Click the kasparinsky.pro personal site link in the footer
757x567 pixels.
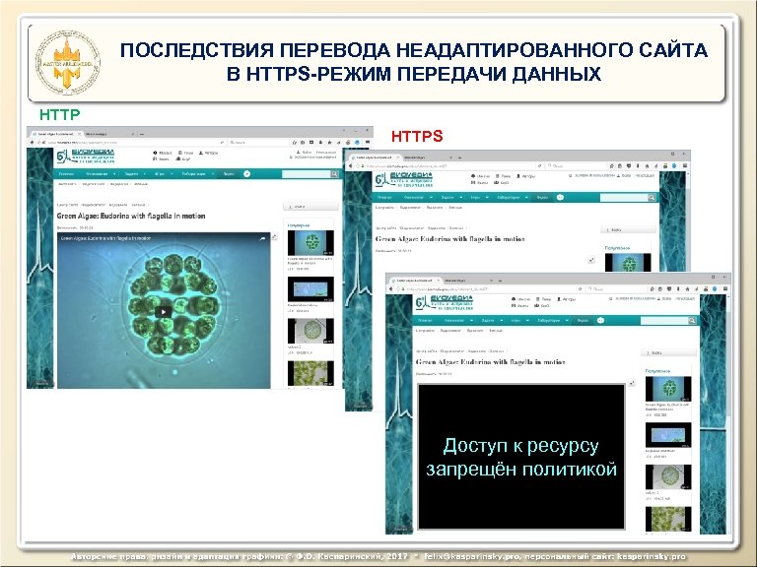pos(652,556)
